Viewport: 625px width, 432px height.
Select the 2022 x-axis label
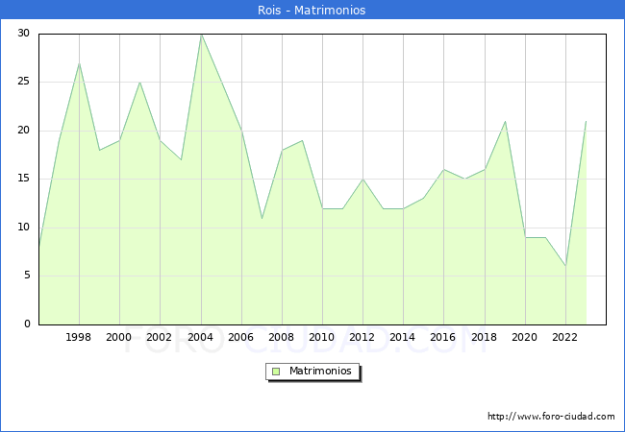tap(564, 337)
